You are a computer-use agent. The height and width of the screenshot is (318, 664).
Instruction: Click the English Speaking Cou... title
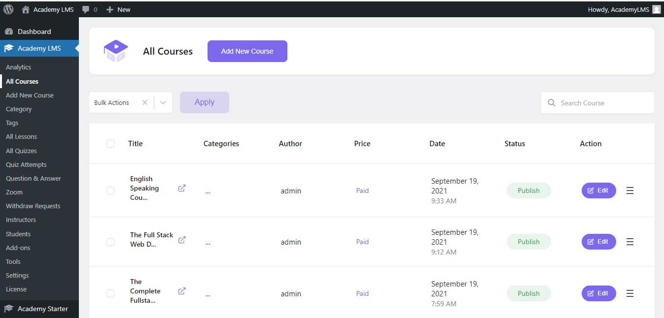pos(144,188)
